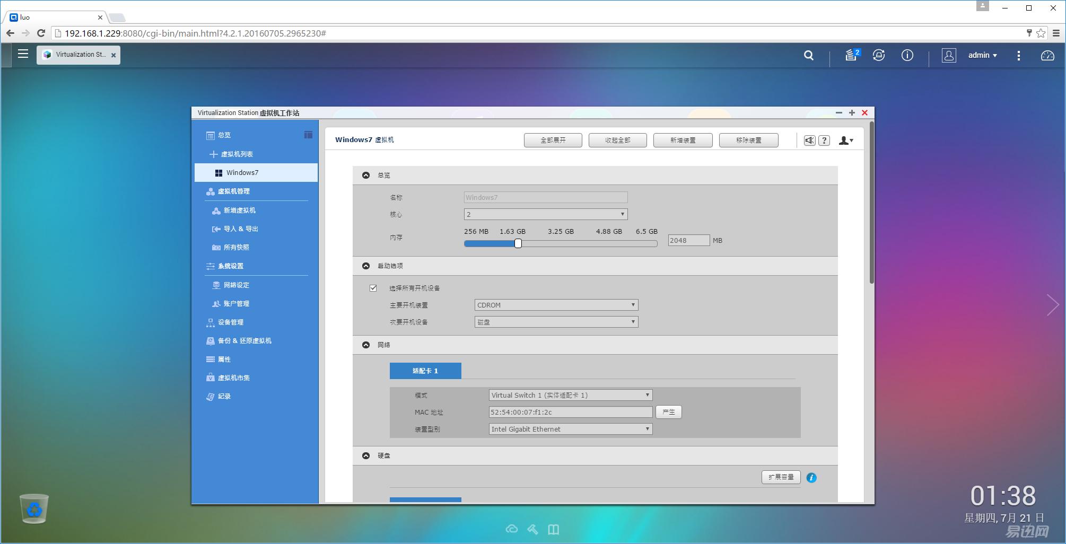Open the QTS main menu hamburger
The image size is (1066, 544).
tap(23, 54)
